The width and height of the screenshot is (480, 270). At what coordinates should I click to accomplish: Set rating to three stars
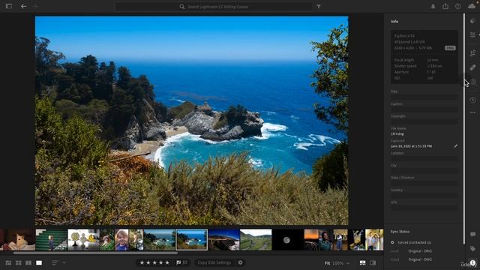[154, 262]
